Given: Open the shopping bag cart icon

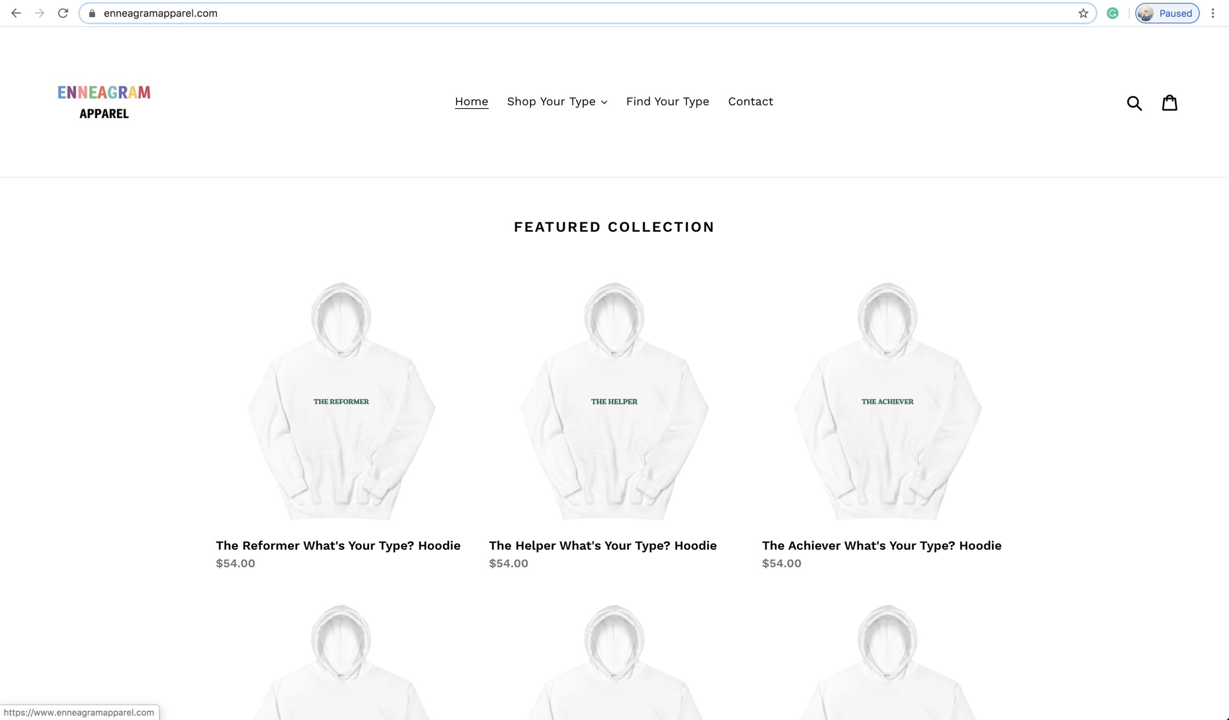Looking at the screenshot, I should pyautogui.click(x=1170, y=103).
